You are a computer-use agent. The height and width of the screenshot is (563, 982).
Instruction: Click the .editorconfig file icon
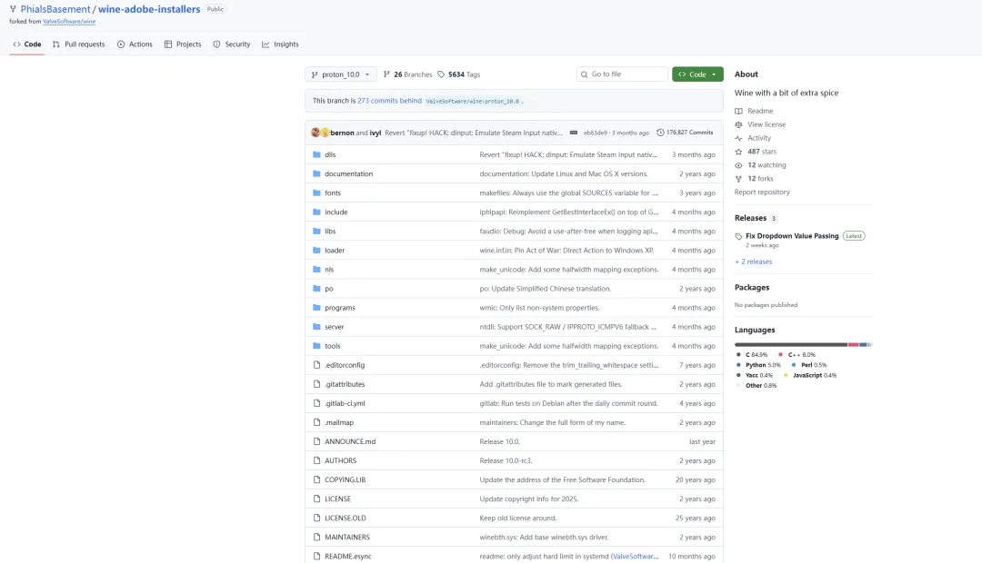316,365
